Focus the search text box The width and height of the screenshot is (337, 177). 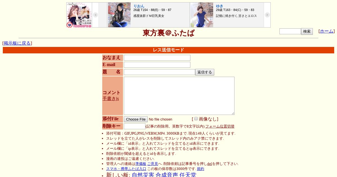click(290, 31)
